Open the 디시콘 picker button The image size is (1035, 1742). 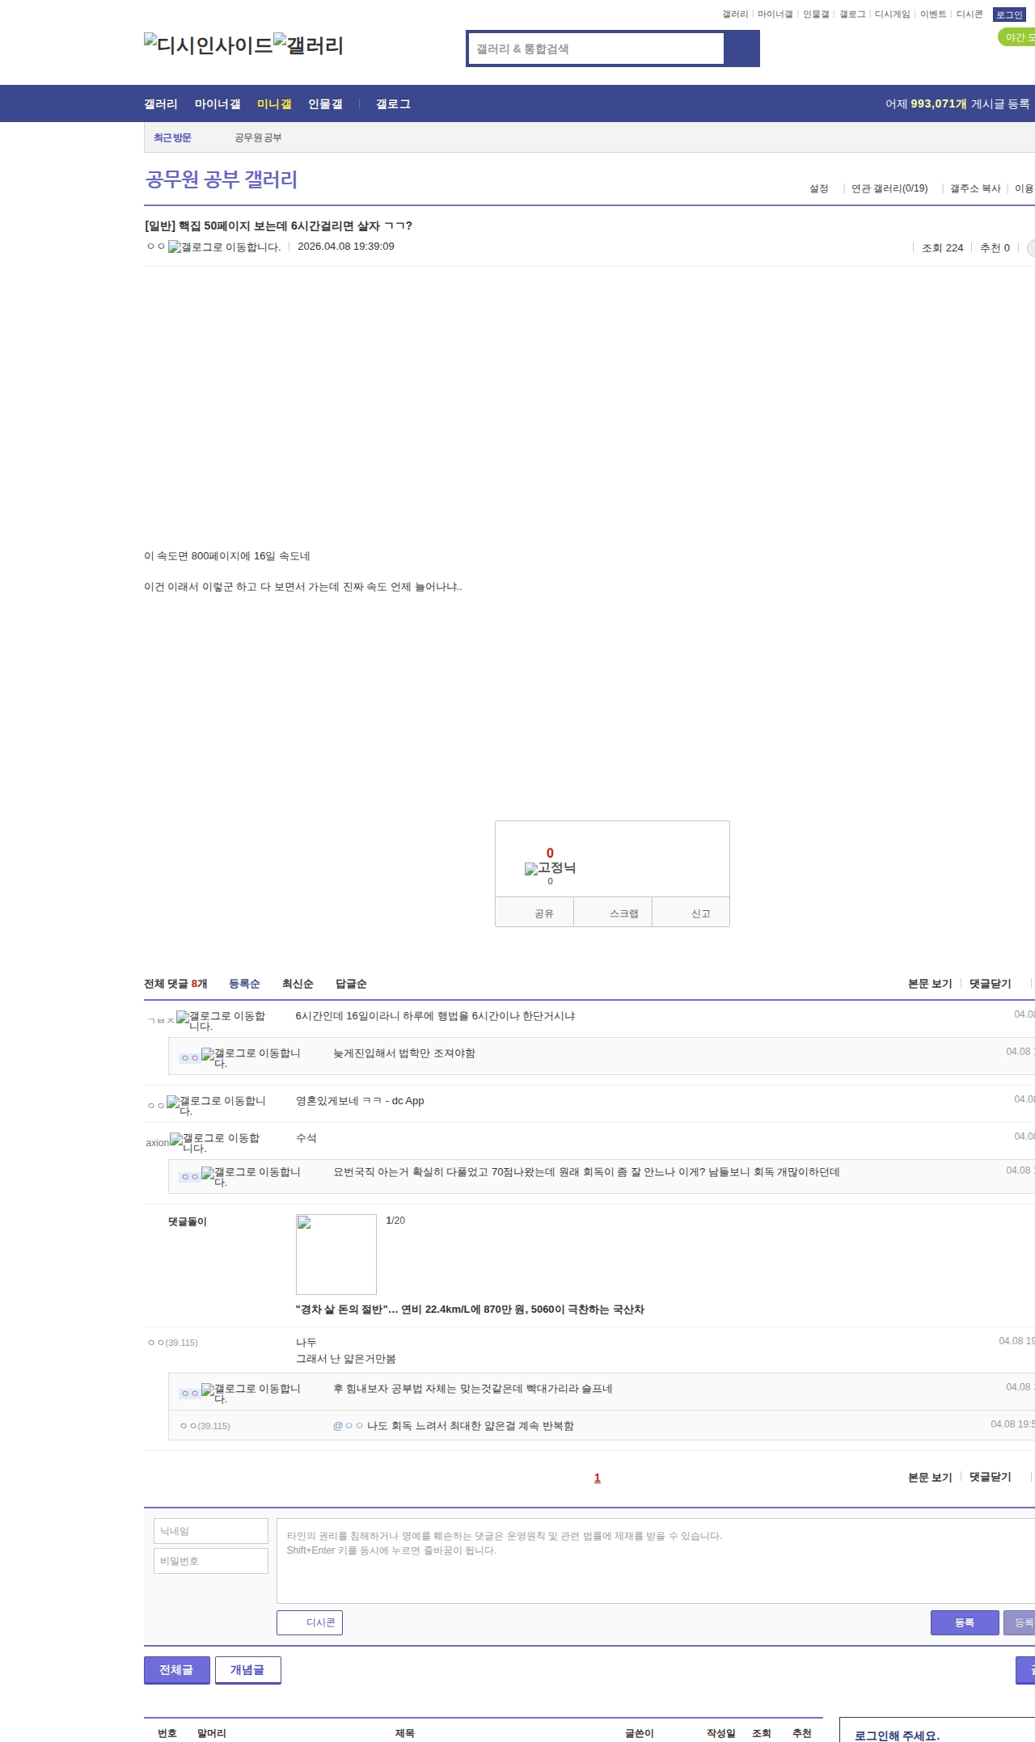pyautogui.click(x=310, y=1622)
